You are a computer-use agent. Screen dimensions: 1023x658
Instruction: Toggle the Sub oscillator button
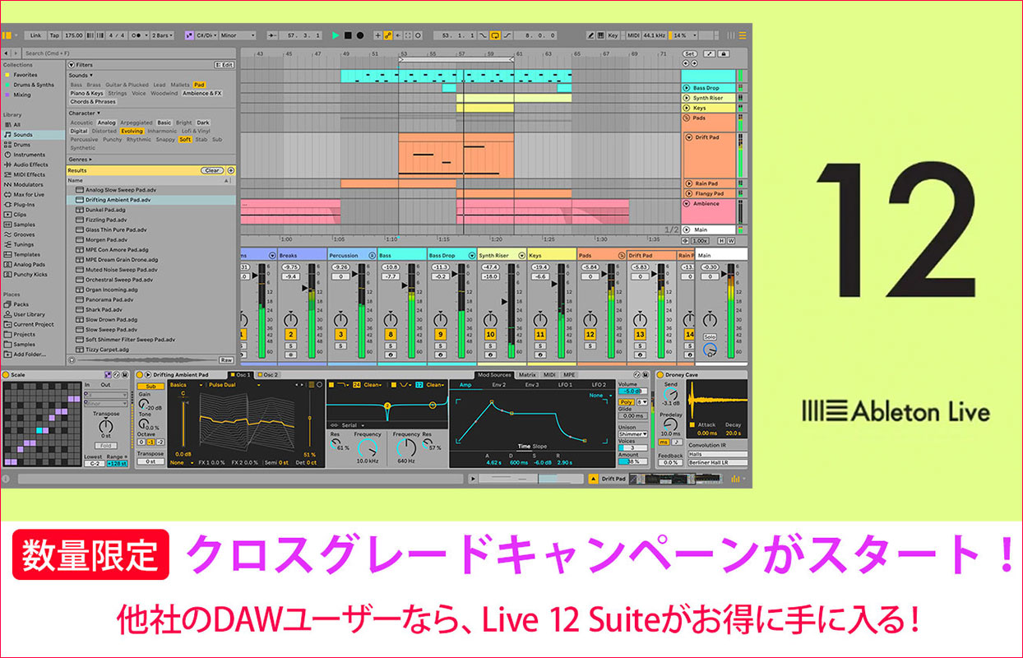[150, 385]
